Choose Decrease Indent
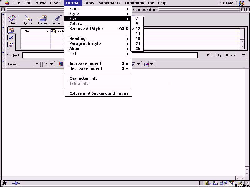Screen dimensions: 250x187 click(x=98, y=69)
